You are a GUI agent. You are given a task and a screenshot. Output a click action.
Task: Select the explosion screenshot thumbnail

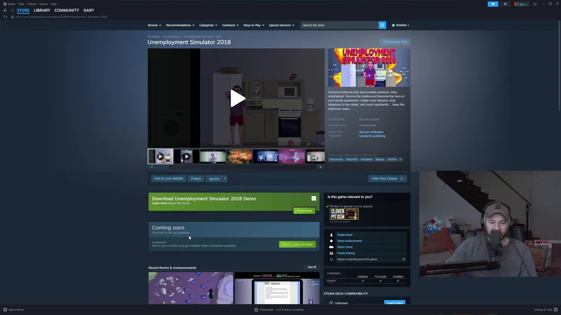pyautogui.click(x=239, y=156)
